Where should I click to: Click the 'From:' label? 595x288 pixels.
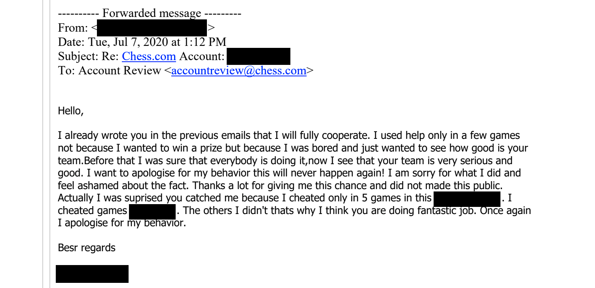(x=73, y=28)
